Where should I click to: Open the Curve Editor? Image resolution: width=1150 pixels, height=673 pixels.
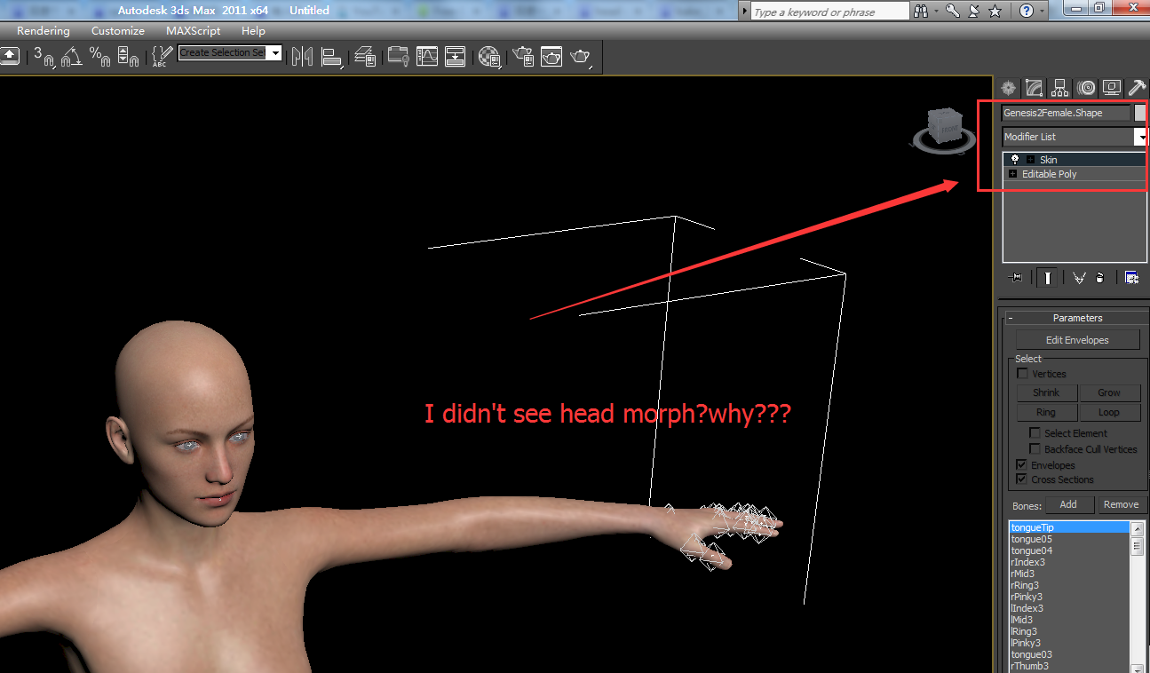(427, 57)
